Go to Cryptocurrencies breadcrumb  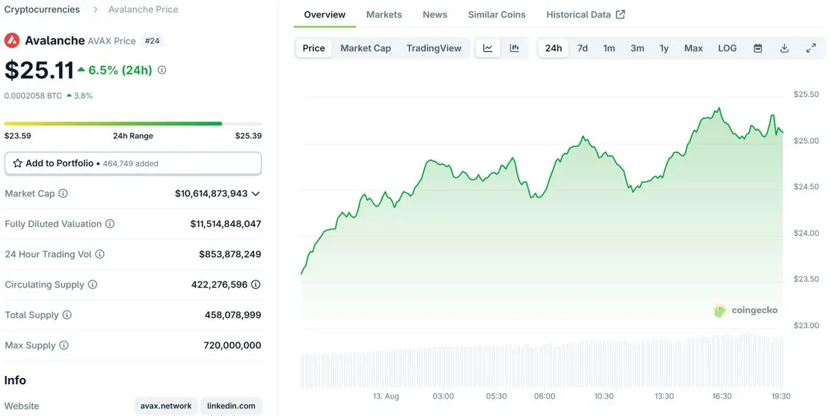tap(42, 10)
